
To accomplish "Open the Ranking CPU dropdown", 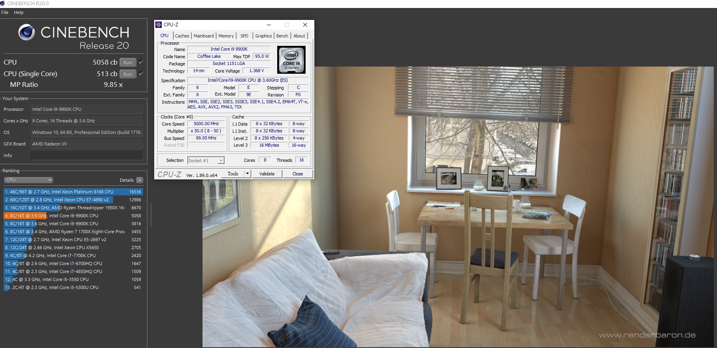I will point(29,180).
